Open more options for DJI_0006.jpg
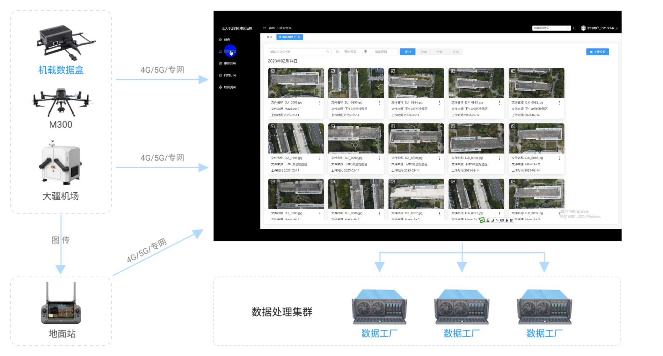Viewport: 663px width, 356px height. pyautogui.click(x=319, y=103)
